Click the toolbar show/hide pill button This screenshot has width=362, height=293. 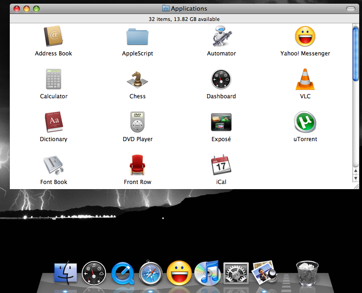click(351, 9)
